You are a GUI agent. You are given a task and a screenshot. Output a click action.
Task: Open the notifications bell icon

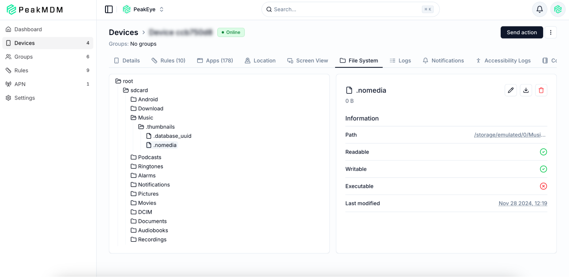[539, 9]
